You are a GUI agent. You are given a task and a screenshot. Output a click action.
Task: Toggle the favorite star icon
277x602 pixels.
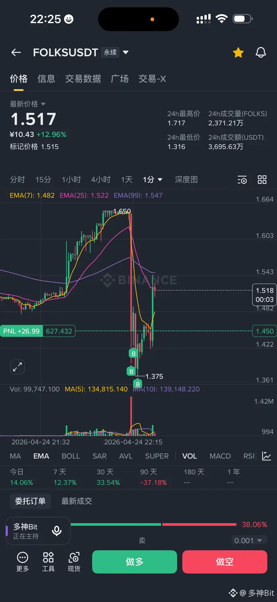[x=238, y=53]
